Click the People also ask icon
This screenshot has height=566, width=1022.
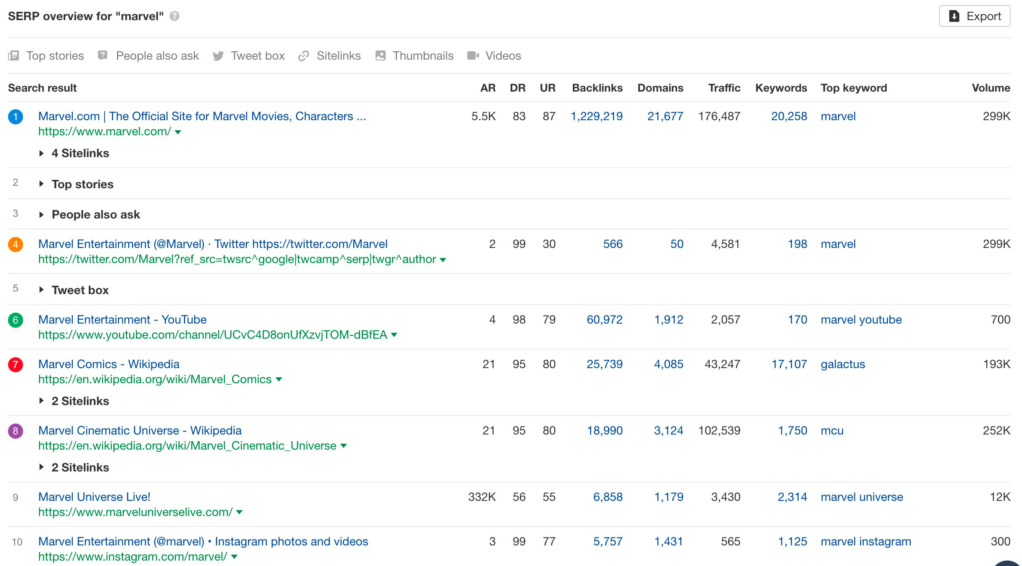(103, 55)
